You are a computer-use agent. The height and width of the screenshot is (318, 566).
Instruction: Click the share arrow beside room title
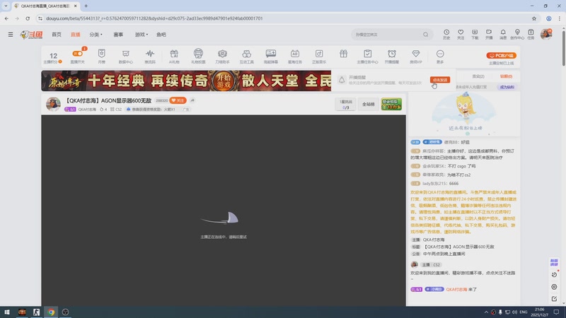(192, 100)
